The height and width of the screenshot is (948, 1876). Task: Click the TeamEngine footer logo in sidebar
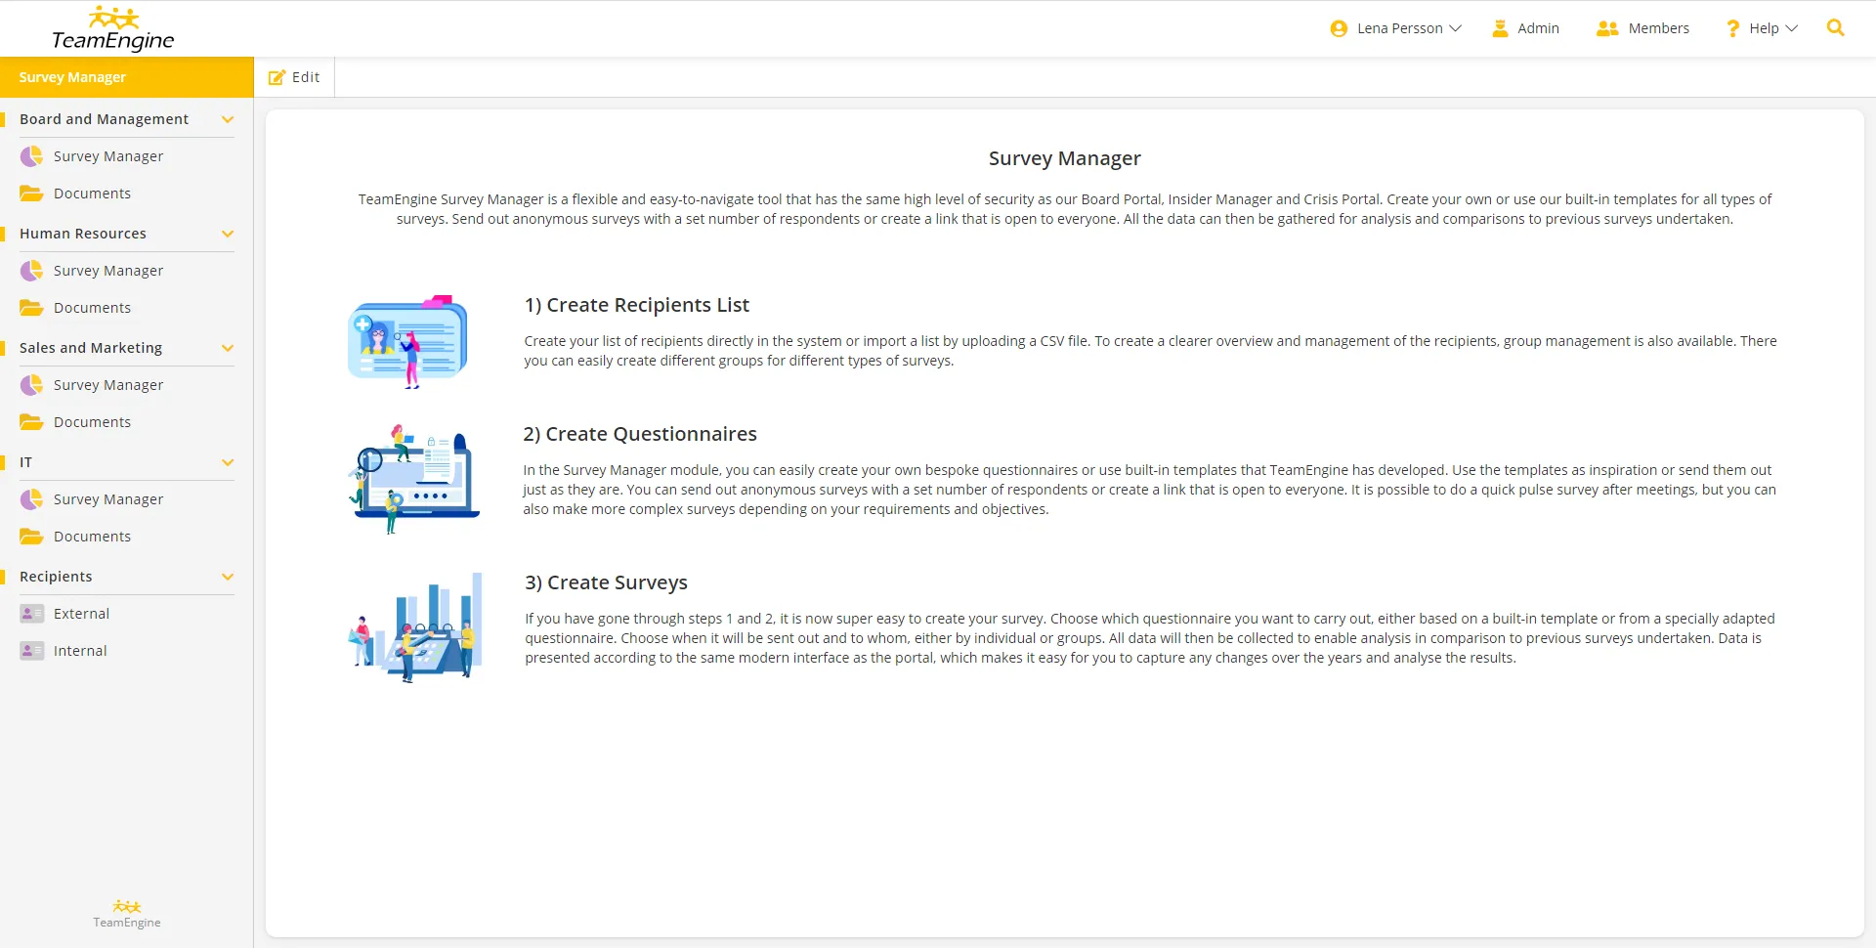(x=127, y=914)
